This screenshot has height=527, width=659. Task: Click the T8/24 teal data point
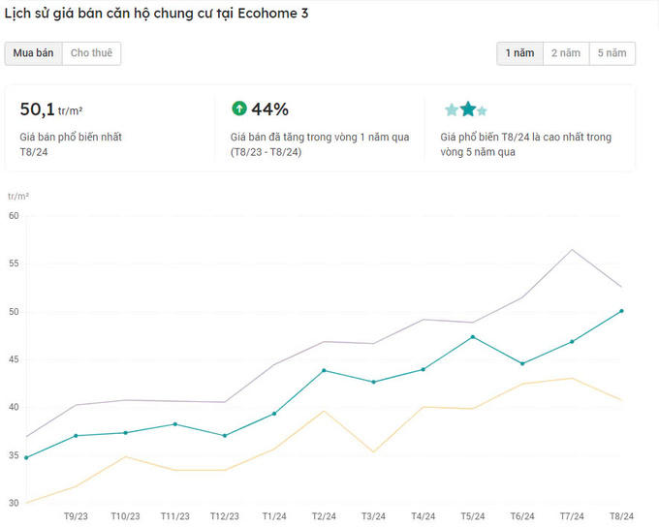(621, 311)
